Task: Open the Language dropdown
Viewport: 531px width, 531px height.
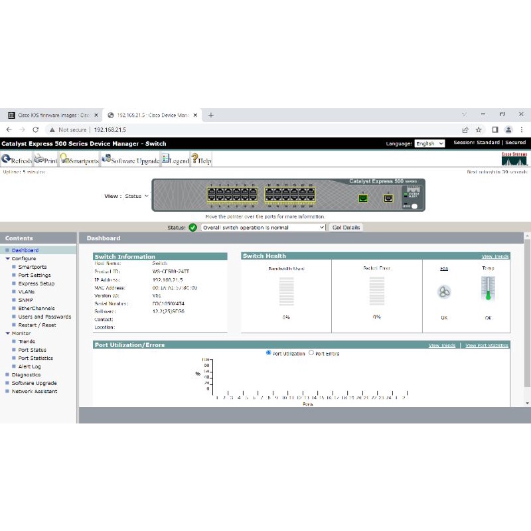Action: (x=429, y=143)
